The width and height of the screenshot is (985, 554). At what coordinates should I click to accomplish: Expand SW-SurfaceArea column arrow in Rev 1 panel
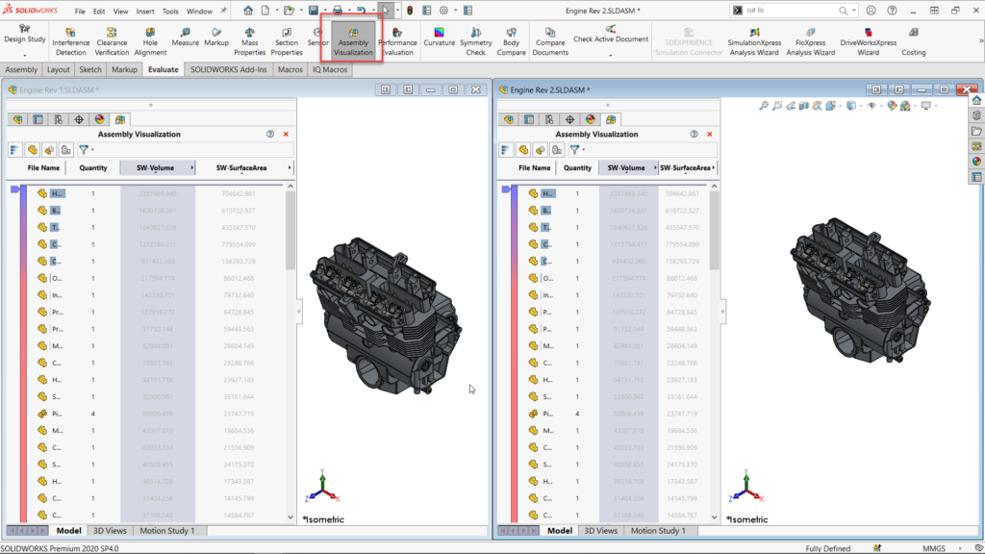(290, 167)
